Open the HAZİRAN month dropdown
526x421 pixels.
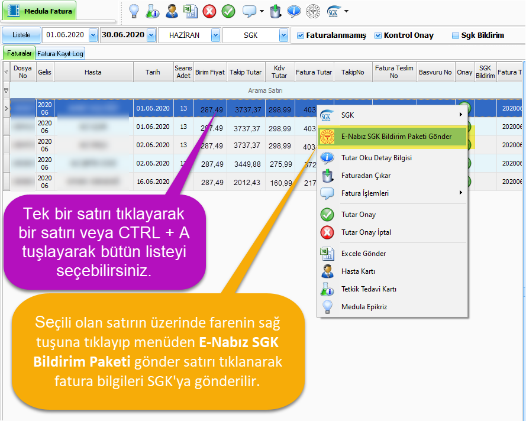pyautogui.click(x=216, y=35)
